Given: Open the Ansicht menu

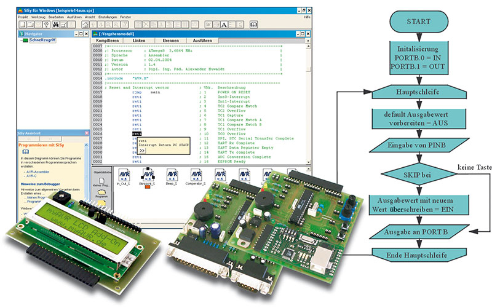Looking at the screenshot, I should [90, 17].
